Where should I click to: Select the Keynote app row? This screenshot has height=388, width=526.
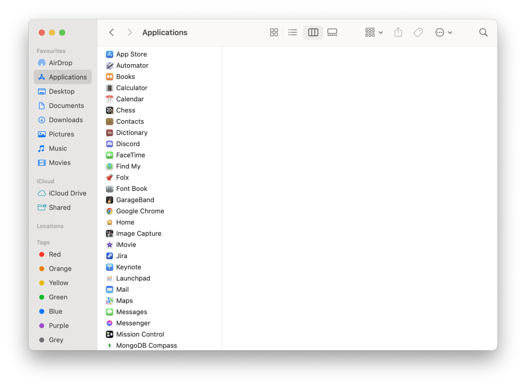tap(160, 267)
